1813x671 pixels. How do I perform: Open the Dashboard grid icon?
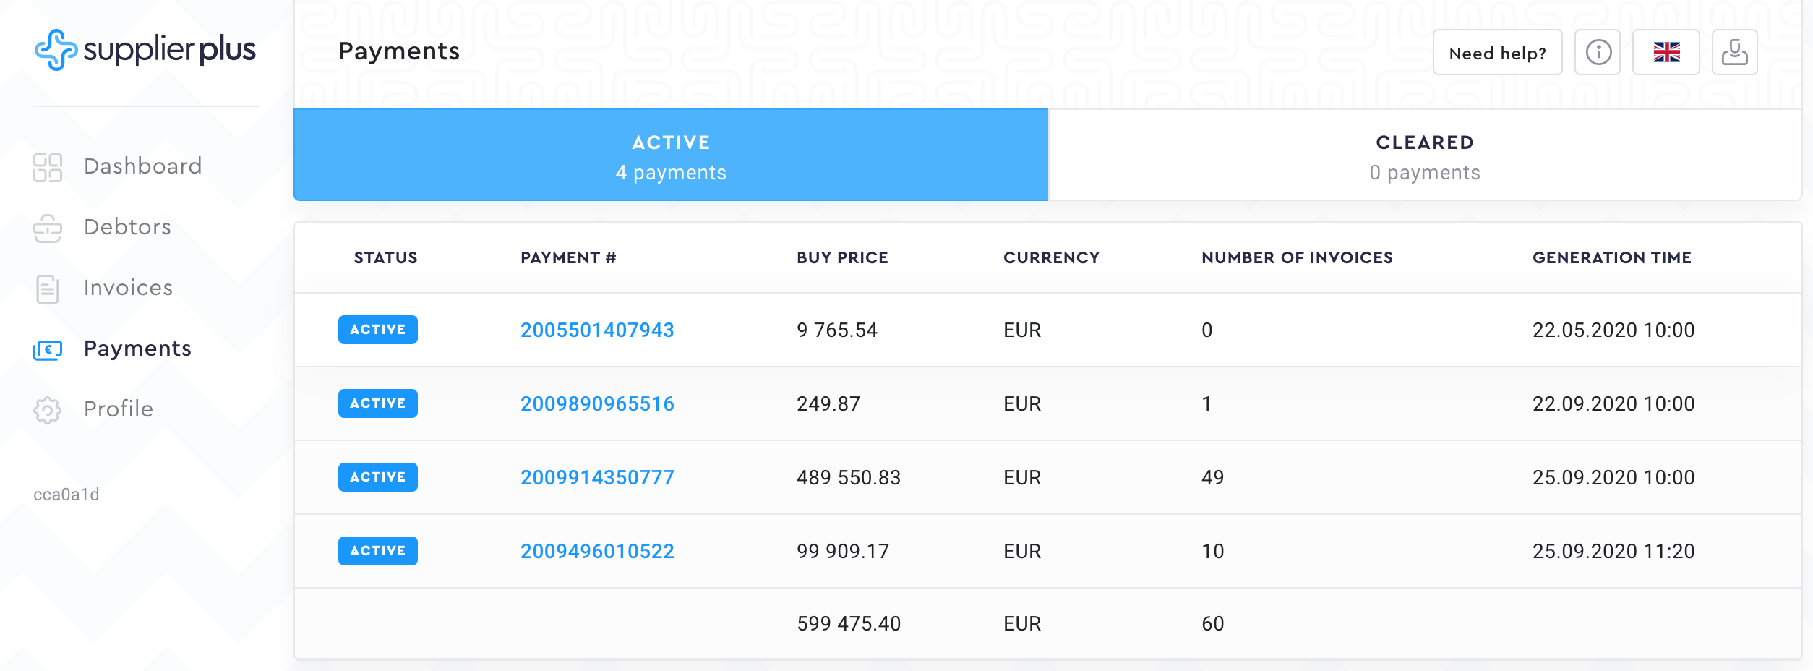[48, 167]
